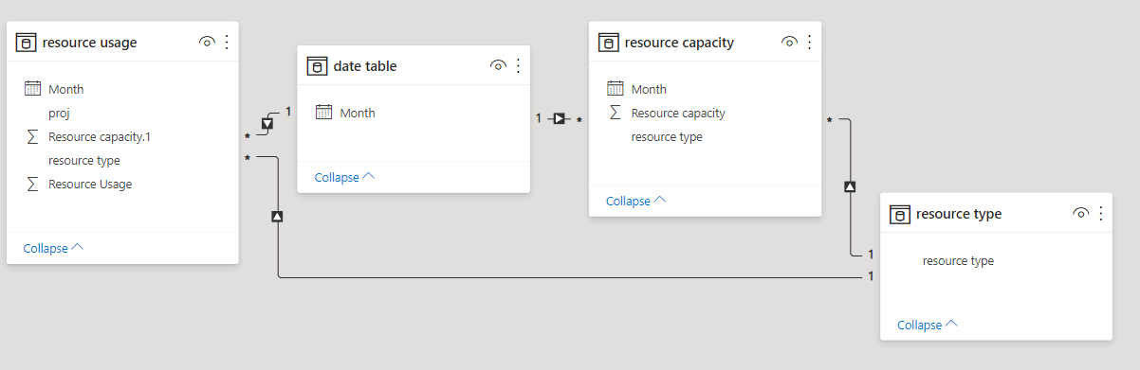The width and height of the screenshot is (1140, 370).
Task: Click the resource usage table icon
Action: 26,43
